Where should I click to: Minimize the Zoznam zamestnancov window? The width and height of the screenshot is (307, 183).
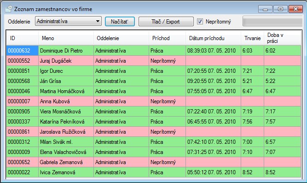[265, 9]
